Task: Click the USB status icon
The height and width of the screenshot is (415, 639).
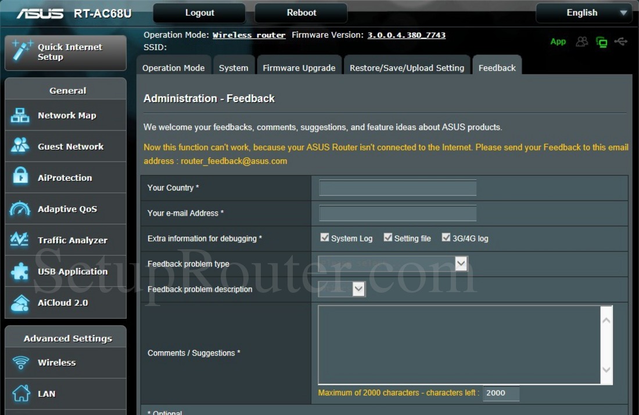Action: click(621, 41)
